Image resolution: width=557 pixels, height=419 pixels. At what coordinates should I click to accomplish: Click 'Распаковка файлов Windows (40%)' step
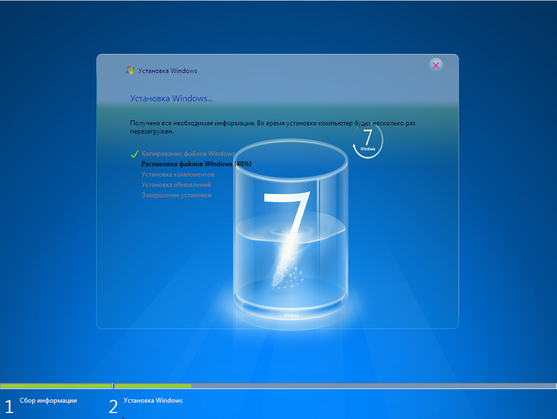click(197, 164)
